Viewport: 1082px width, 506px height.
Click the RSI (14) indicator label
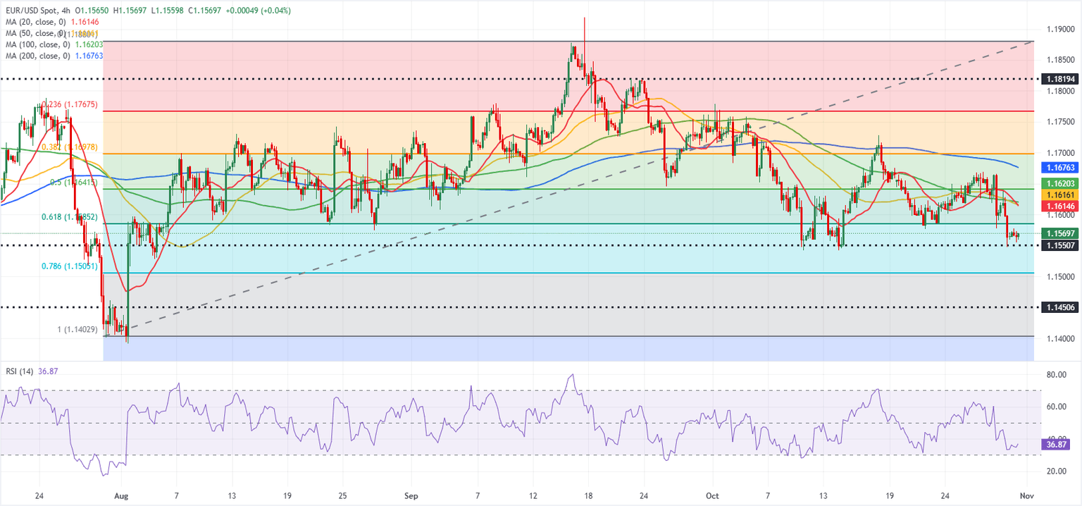coord(22,371)
